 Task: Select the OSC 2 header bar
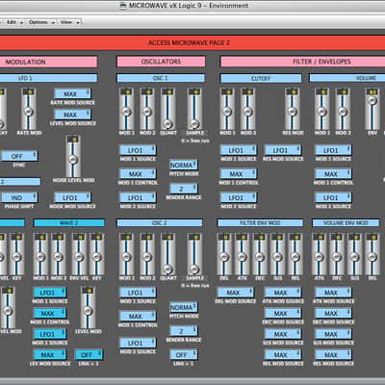[160, 223]
